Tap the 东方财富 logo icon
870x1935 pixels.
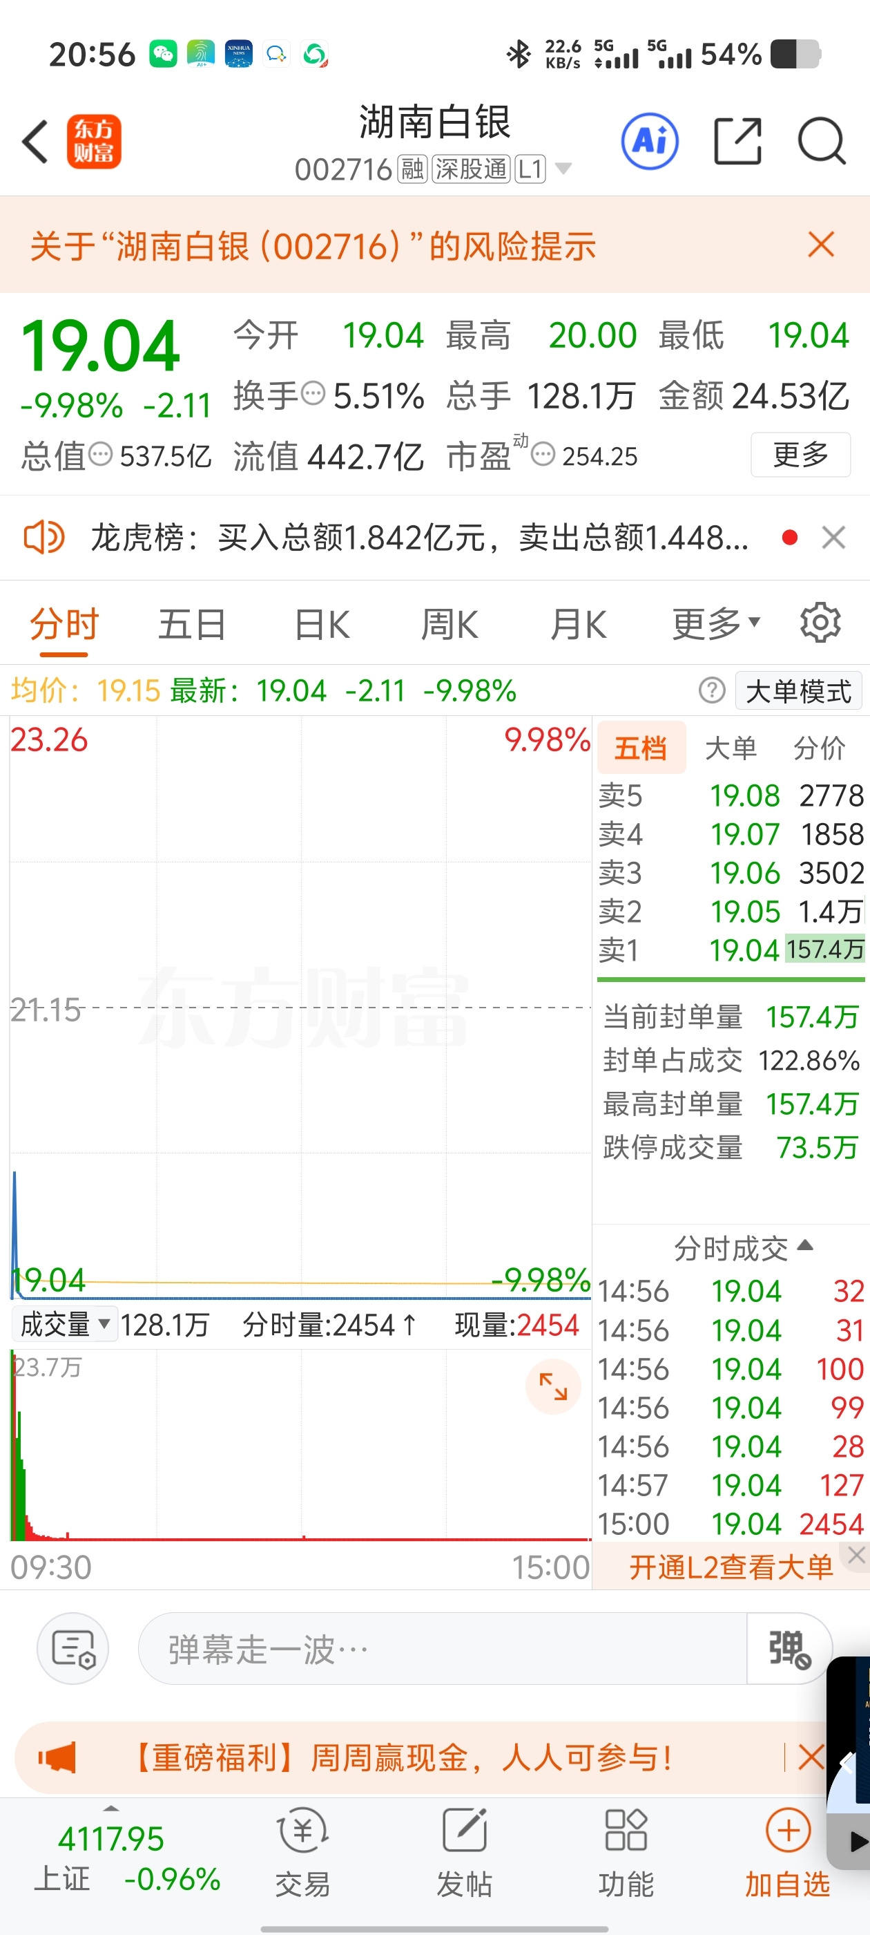tap(94, 141)
